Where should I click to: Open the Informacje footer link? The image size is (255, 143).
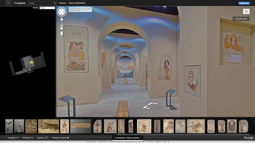(141, 142)
